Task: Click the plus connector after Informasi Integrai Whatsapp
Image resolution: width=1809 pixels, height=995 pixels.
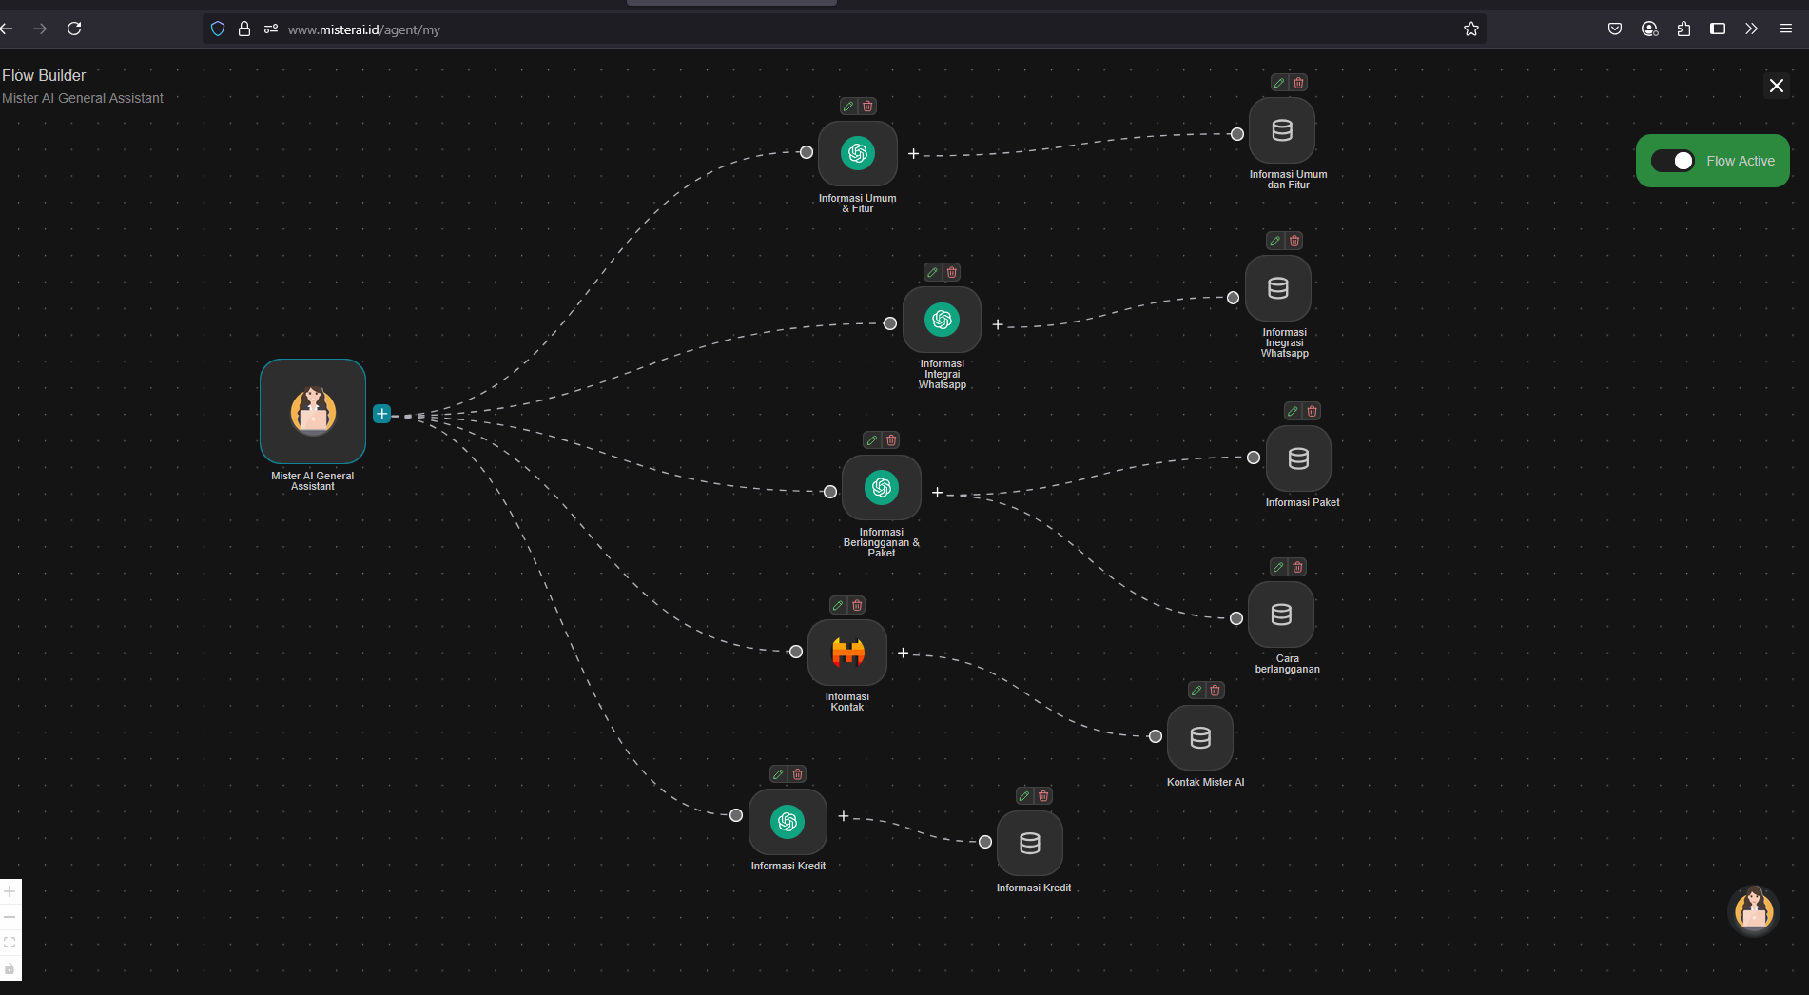Action: (x=997, y=323)
